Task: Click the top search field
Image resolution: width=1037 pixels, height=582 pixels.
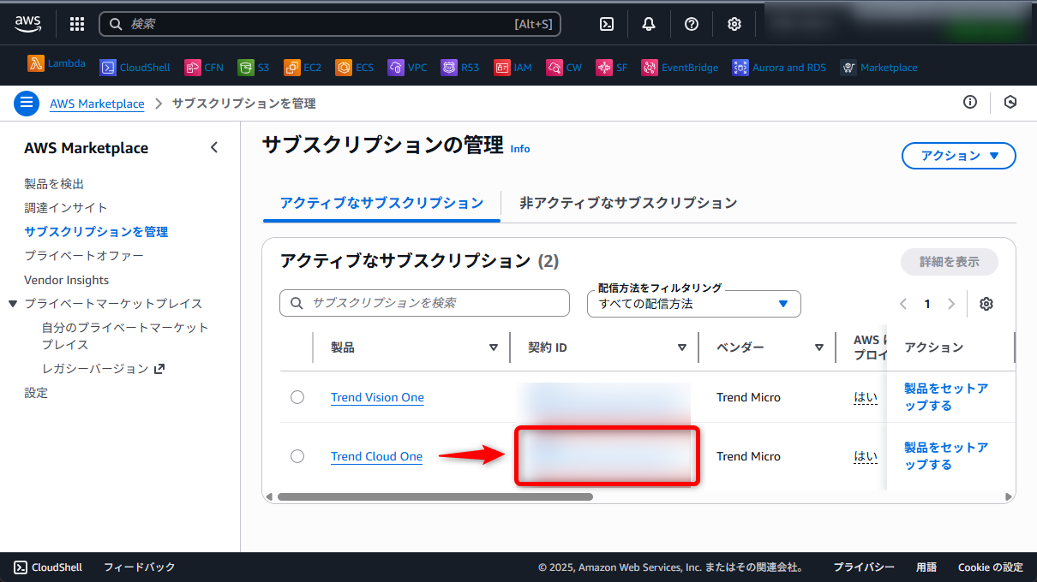Action: (330, 24)
